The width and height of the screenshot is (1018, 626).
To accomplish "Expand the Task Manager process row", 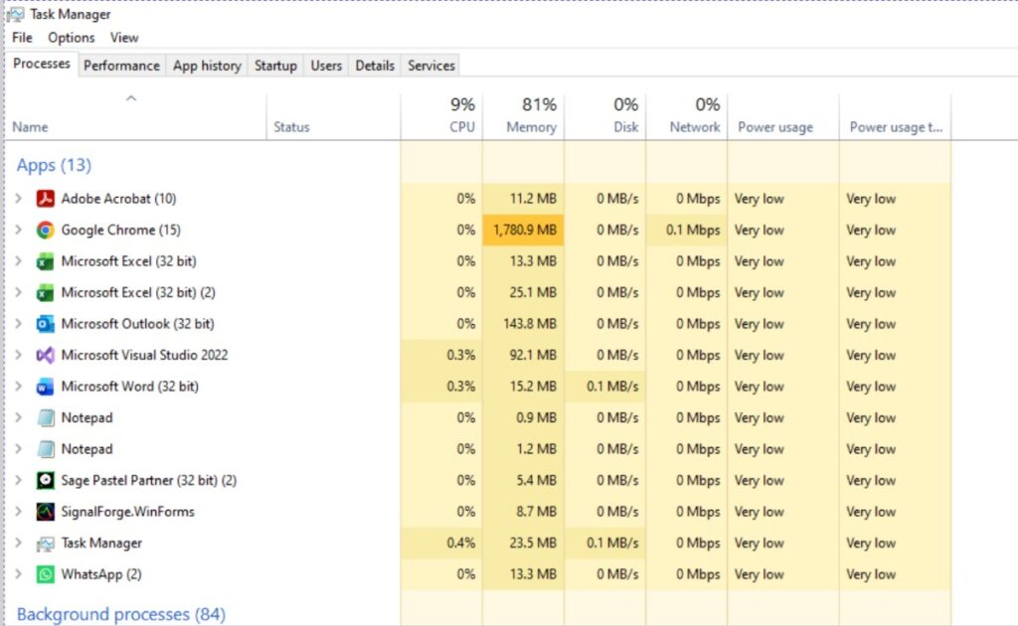I will [18, 543].
